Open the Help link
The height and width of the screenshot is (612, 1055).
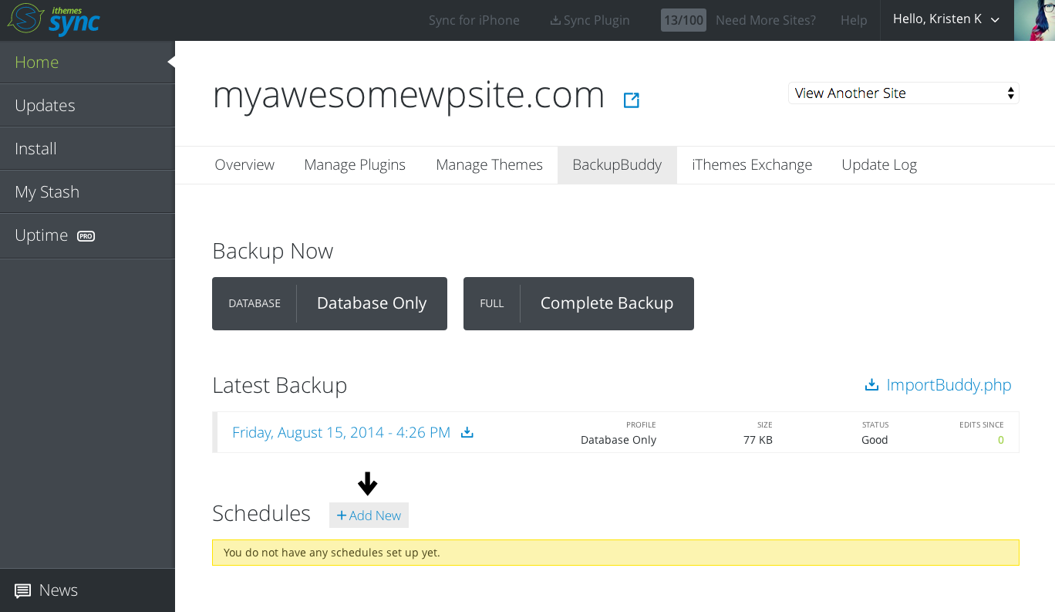click(854, 20)
